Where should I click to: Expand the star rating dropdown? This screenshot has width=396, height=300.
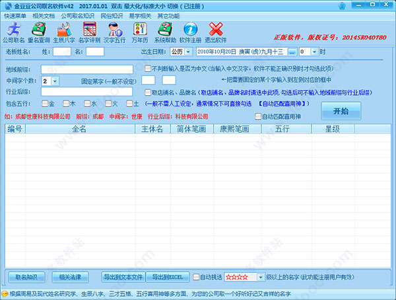pos(261,278)
